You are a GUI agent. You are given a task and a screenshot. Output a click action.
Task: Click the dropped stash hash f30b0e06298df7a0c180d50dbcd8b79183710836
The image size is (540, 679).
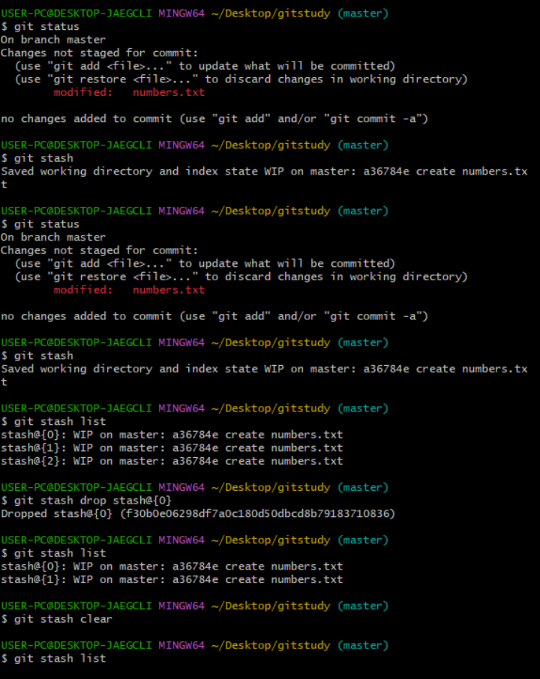point(257,513)
